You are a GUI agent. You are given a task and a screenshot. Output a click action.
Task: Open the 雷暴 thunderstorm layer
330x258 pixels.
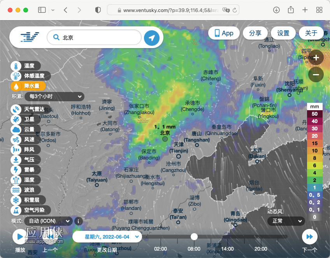click(x=25, y=170)
